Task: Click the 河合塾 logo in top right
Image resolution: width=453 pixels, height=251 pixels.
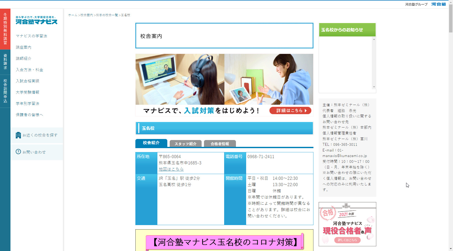Action: pyautogui.click(x=439, y=4)
